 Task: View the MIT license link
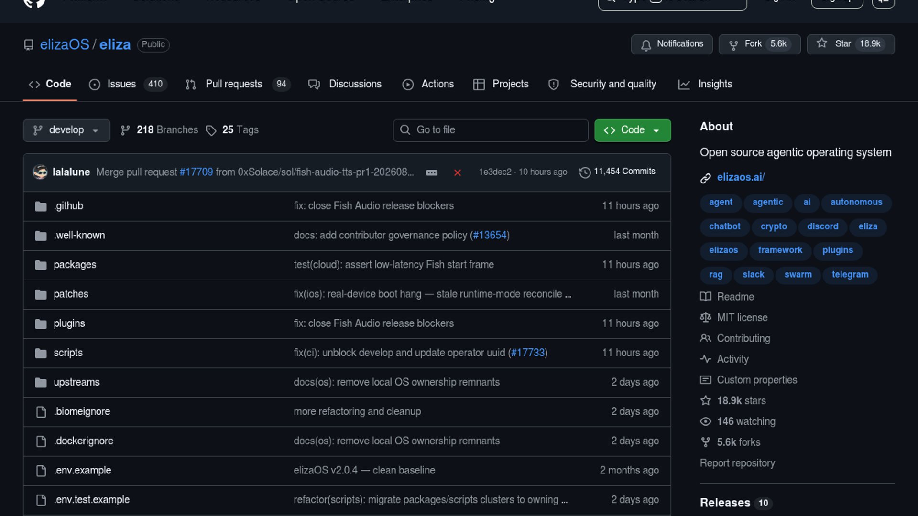pos(734,318)
